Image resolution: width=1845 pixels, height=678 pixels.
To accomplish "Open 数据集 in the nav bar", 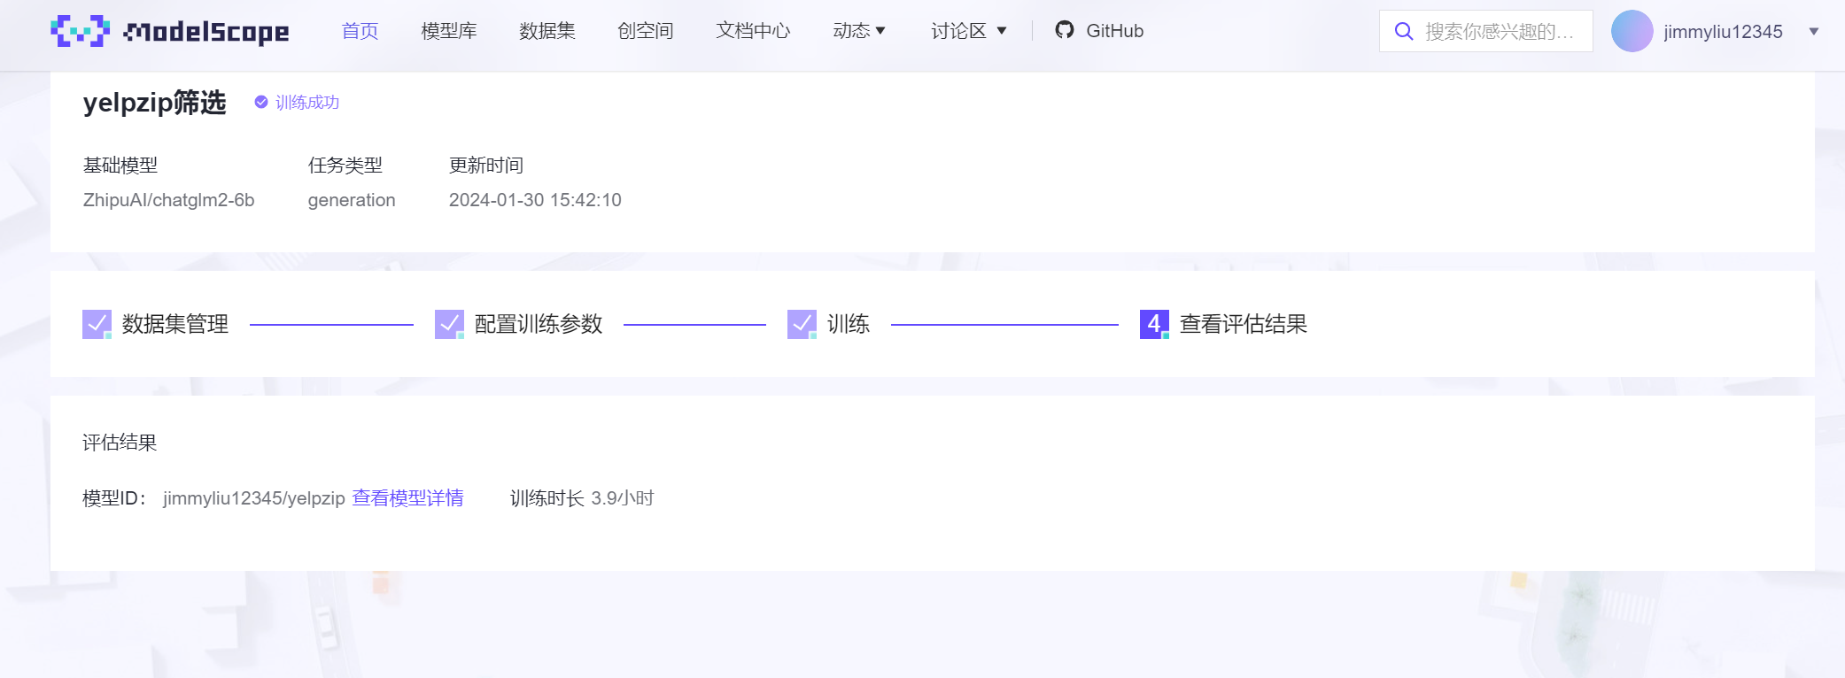I will 547,31.
